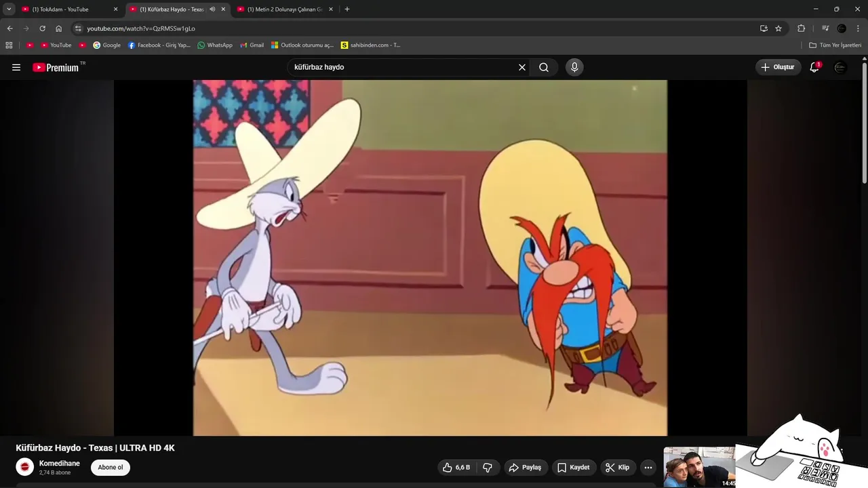Viewport: 868px width, 488px height.
Task: Switch to the Metin 2 Dolunayı Çalınan tab
Action: [285, 9]
